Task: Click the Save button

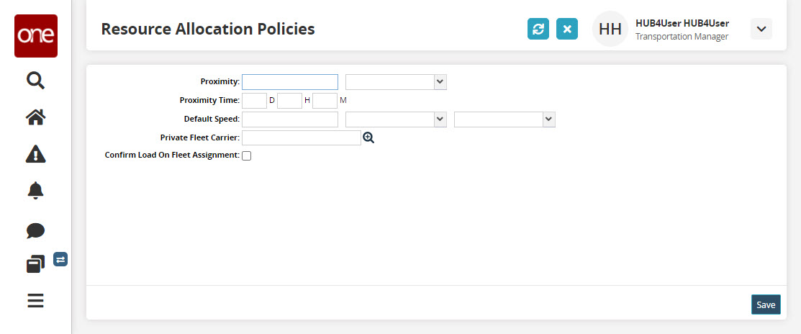Action: 766,304
